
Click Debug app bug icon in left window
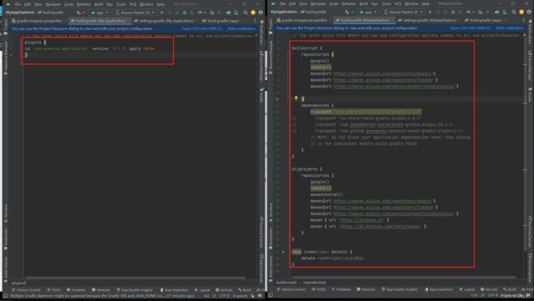tap(185, 12)
